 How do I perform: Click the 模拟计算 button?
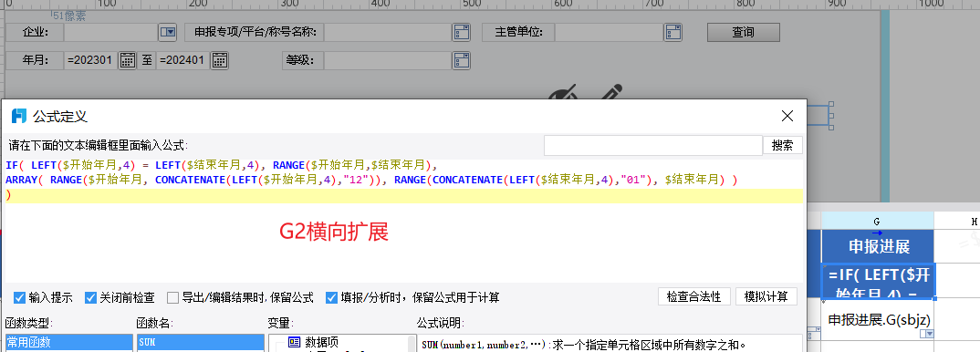point(766,296)
